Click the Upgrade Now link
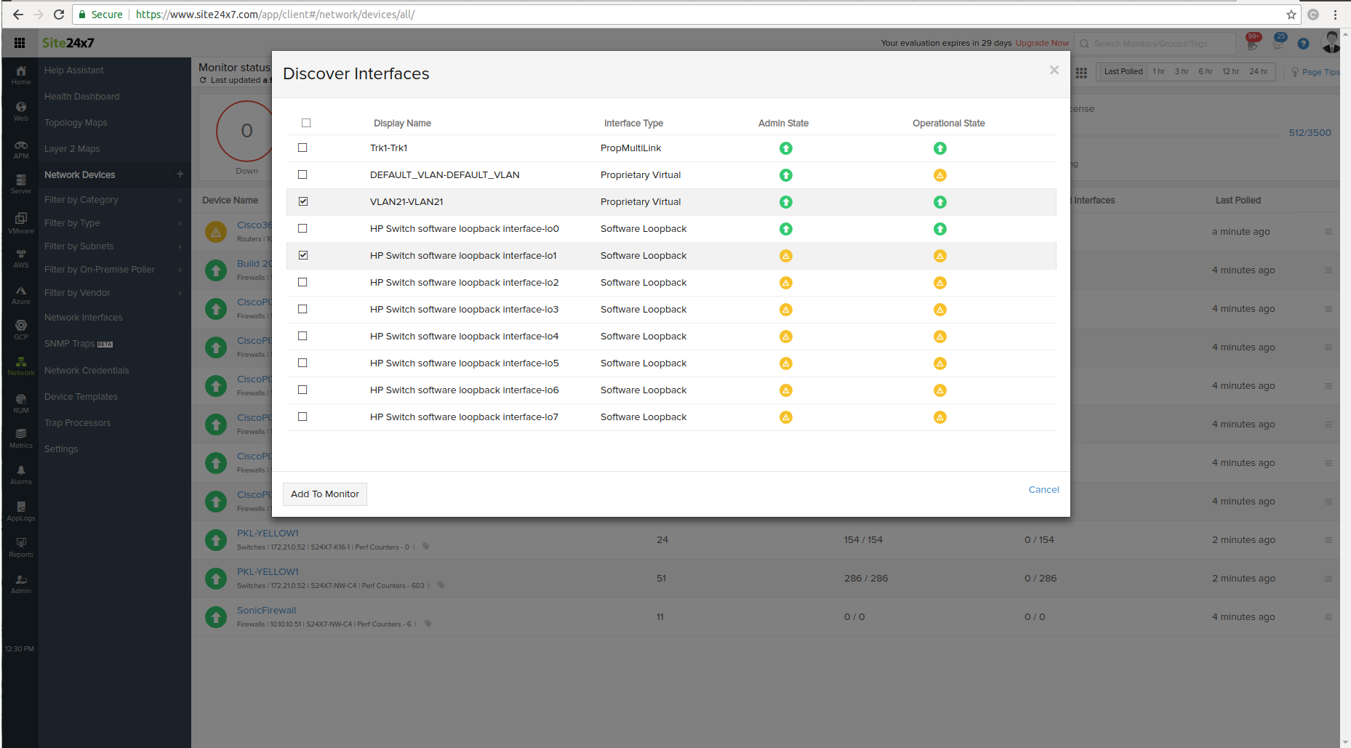 [1042, 44]
